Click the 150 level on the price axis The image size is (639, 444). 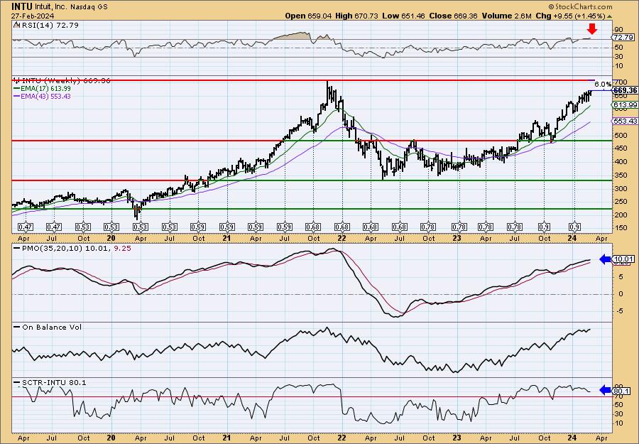click(620, 227)
